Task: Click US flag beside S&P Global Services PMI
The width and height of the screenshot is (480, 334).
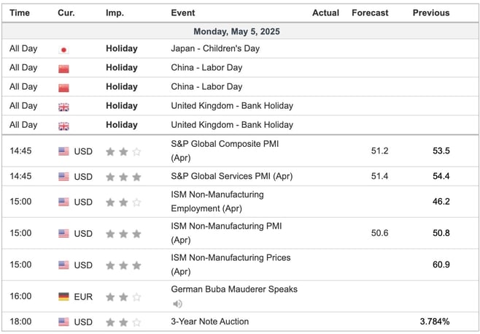Action: point(63,177)
